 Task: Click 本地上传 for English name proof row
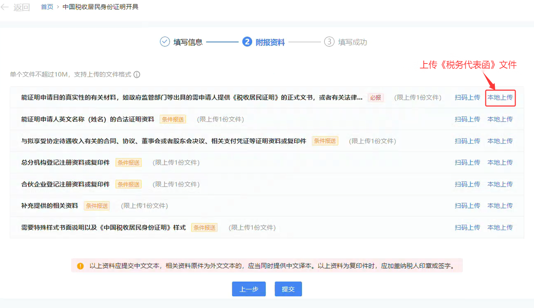500,119
